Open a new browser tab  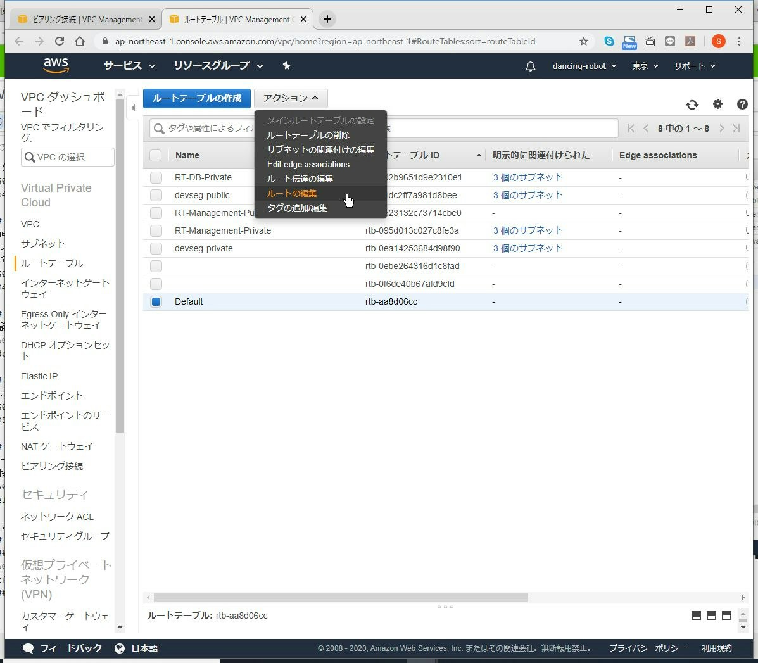pos(327,20)
